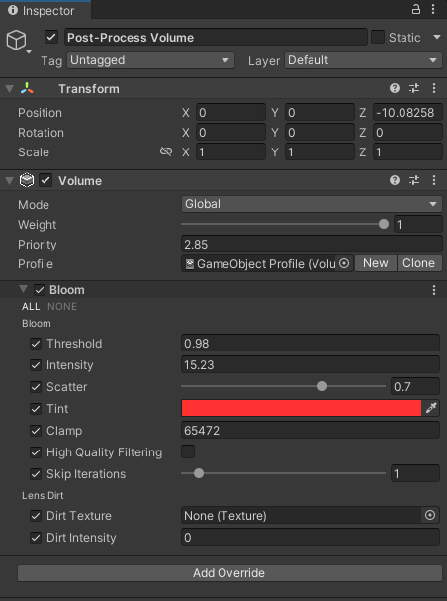Viewport: 447px width, 601px height.
Task: Click the volume profile asset icon
Action: (190, 264)
